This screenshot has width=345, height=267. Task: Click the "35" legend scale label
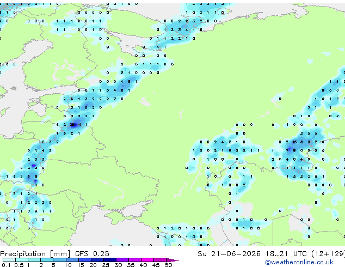pos(131,265)
